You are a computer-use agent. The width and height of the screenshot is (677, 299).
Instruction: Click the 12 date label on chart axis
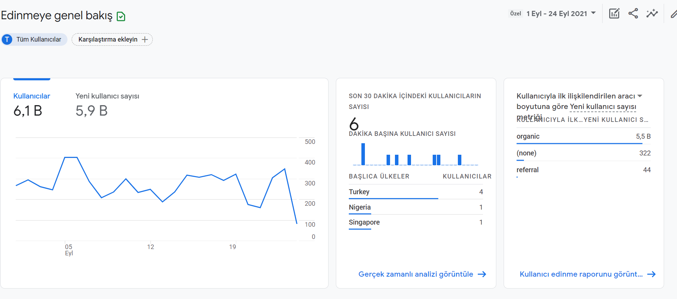coord(151,247)
